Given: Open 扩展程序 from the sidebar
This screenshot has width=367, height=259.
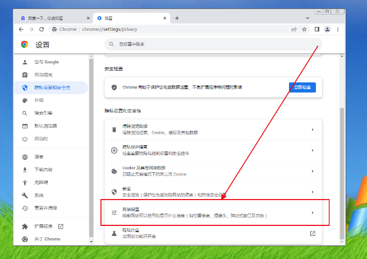Looking at the screenshot, I should pos(51,226).
